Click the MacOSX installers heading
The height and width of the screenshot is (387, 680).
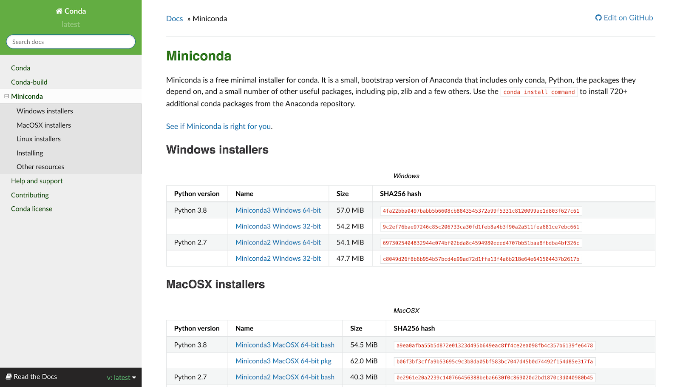(x=215, y=285)
